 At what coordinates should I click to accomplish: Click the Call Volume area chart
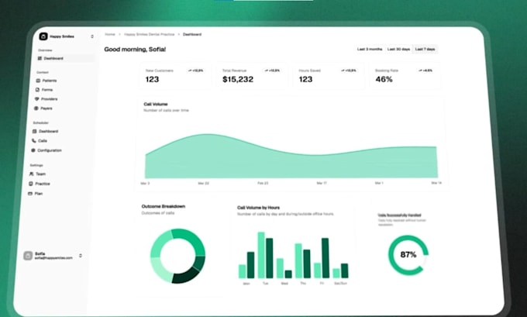point(291,157)
